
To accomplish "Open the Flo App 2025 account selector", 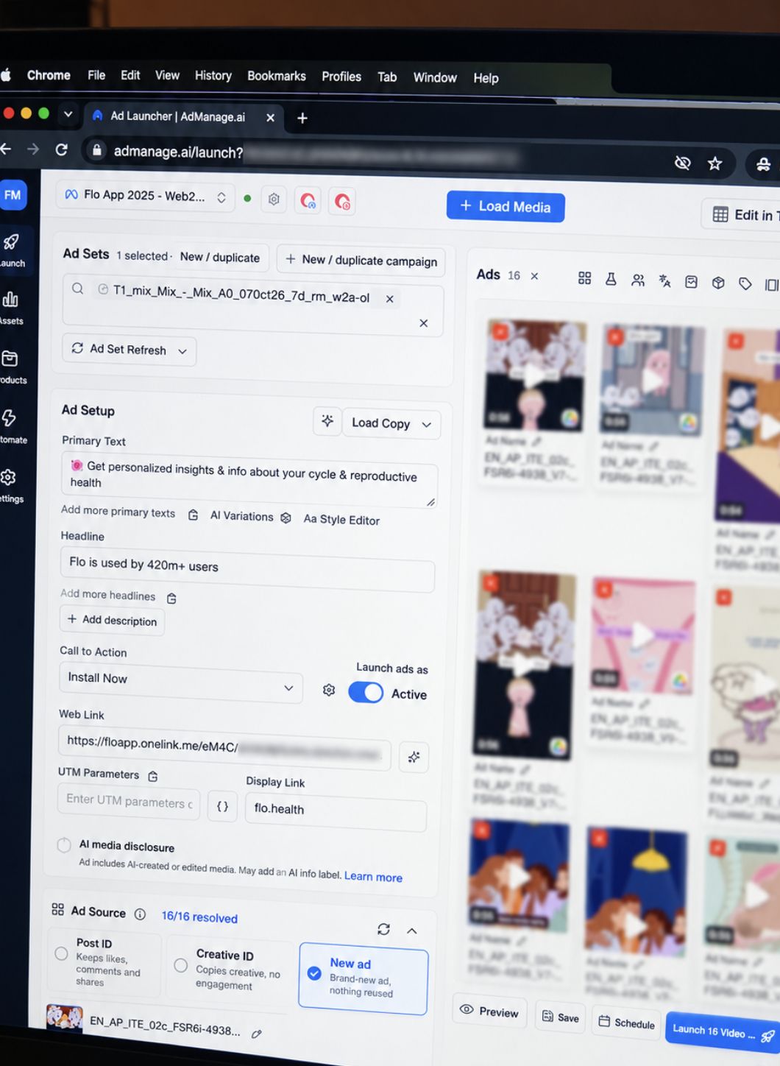I will pyautogui.click(x=146, y=196).
